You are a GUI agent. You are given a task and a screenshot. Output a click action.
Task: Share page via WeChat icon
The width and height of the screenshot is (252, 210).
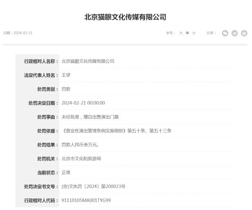[225, 33]
